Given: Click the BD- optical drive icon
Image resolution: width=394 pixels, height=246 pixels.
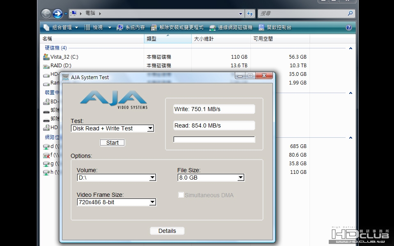Looking at the screenshot, I should [x=46, y=102].
